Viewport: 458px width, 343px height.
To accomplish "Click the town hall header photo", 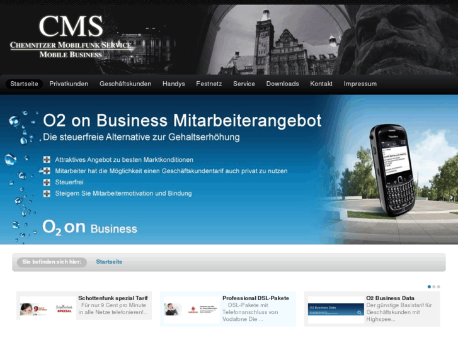I will point(279,41).
